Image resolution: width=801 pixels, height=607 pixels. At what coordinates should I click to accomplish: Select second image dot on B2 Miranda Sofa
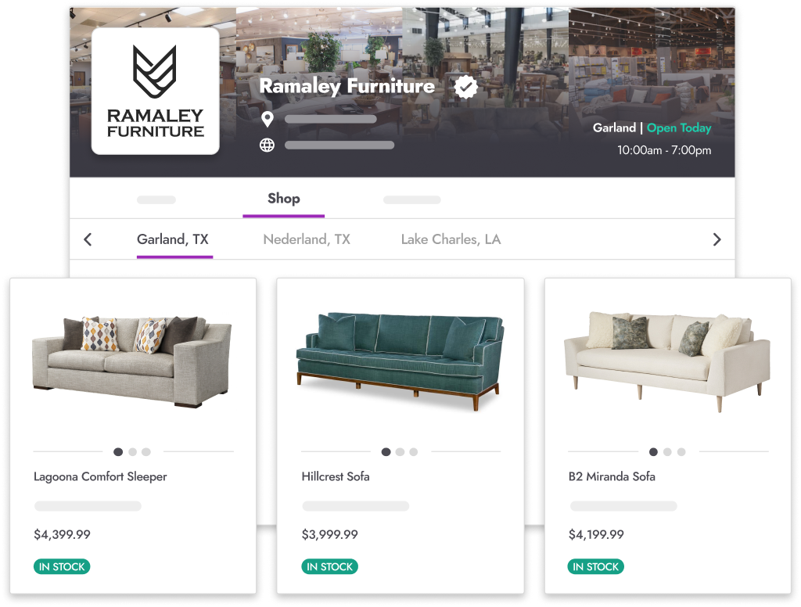pos(667,451)
